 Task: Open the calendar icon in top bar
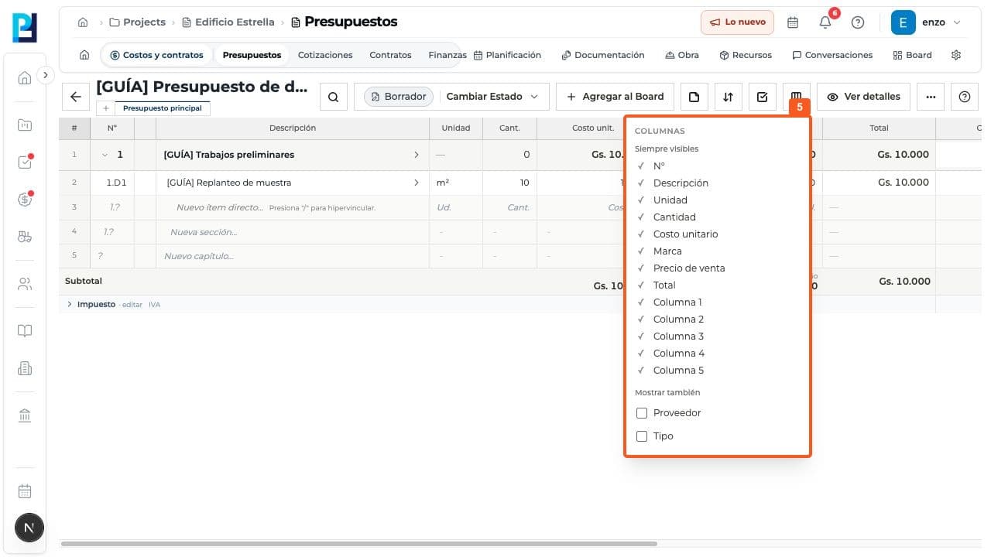793,22
